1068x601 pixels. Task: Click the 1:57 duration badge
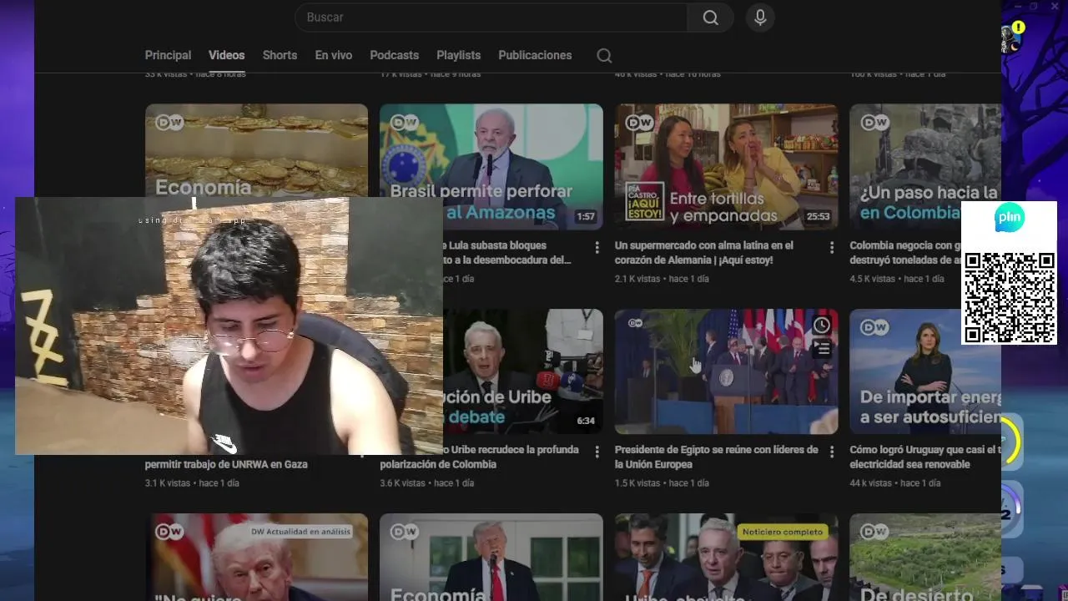tap(586, 216)
